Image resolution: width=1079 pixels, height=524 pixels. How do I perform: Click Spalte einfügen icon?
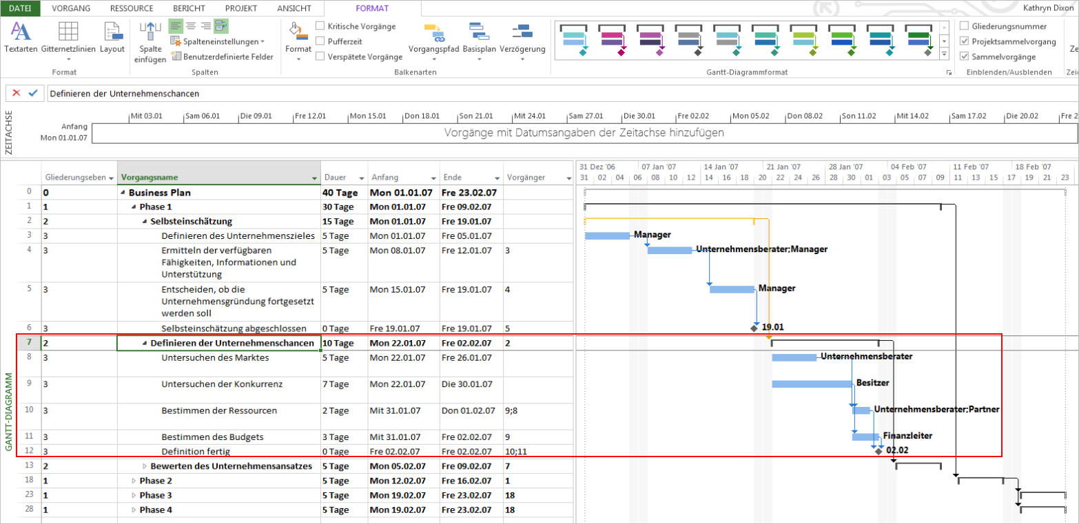point(152,32)
